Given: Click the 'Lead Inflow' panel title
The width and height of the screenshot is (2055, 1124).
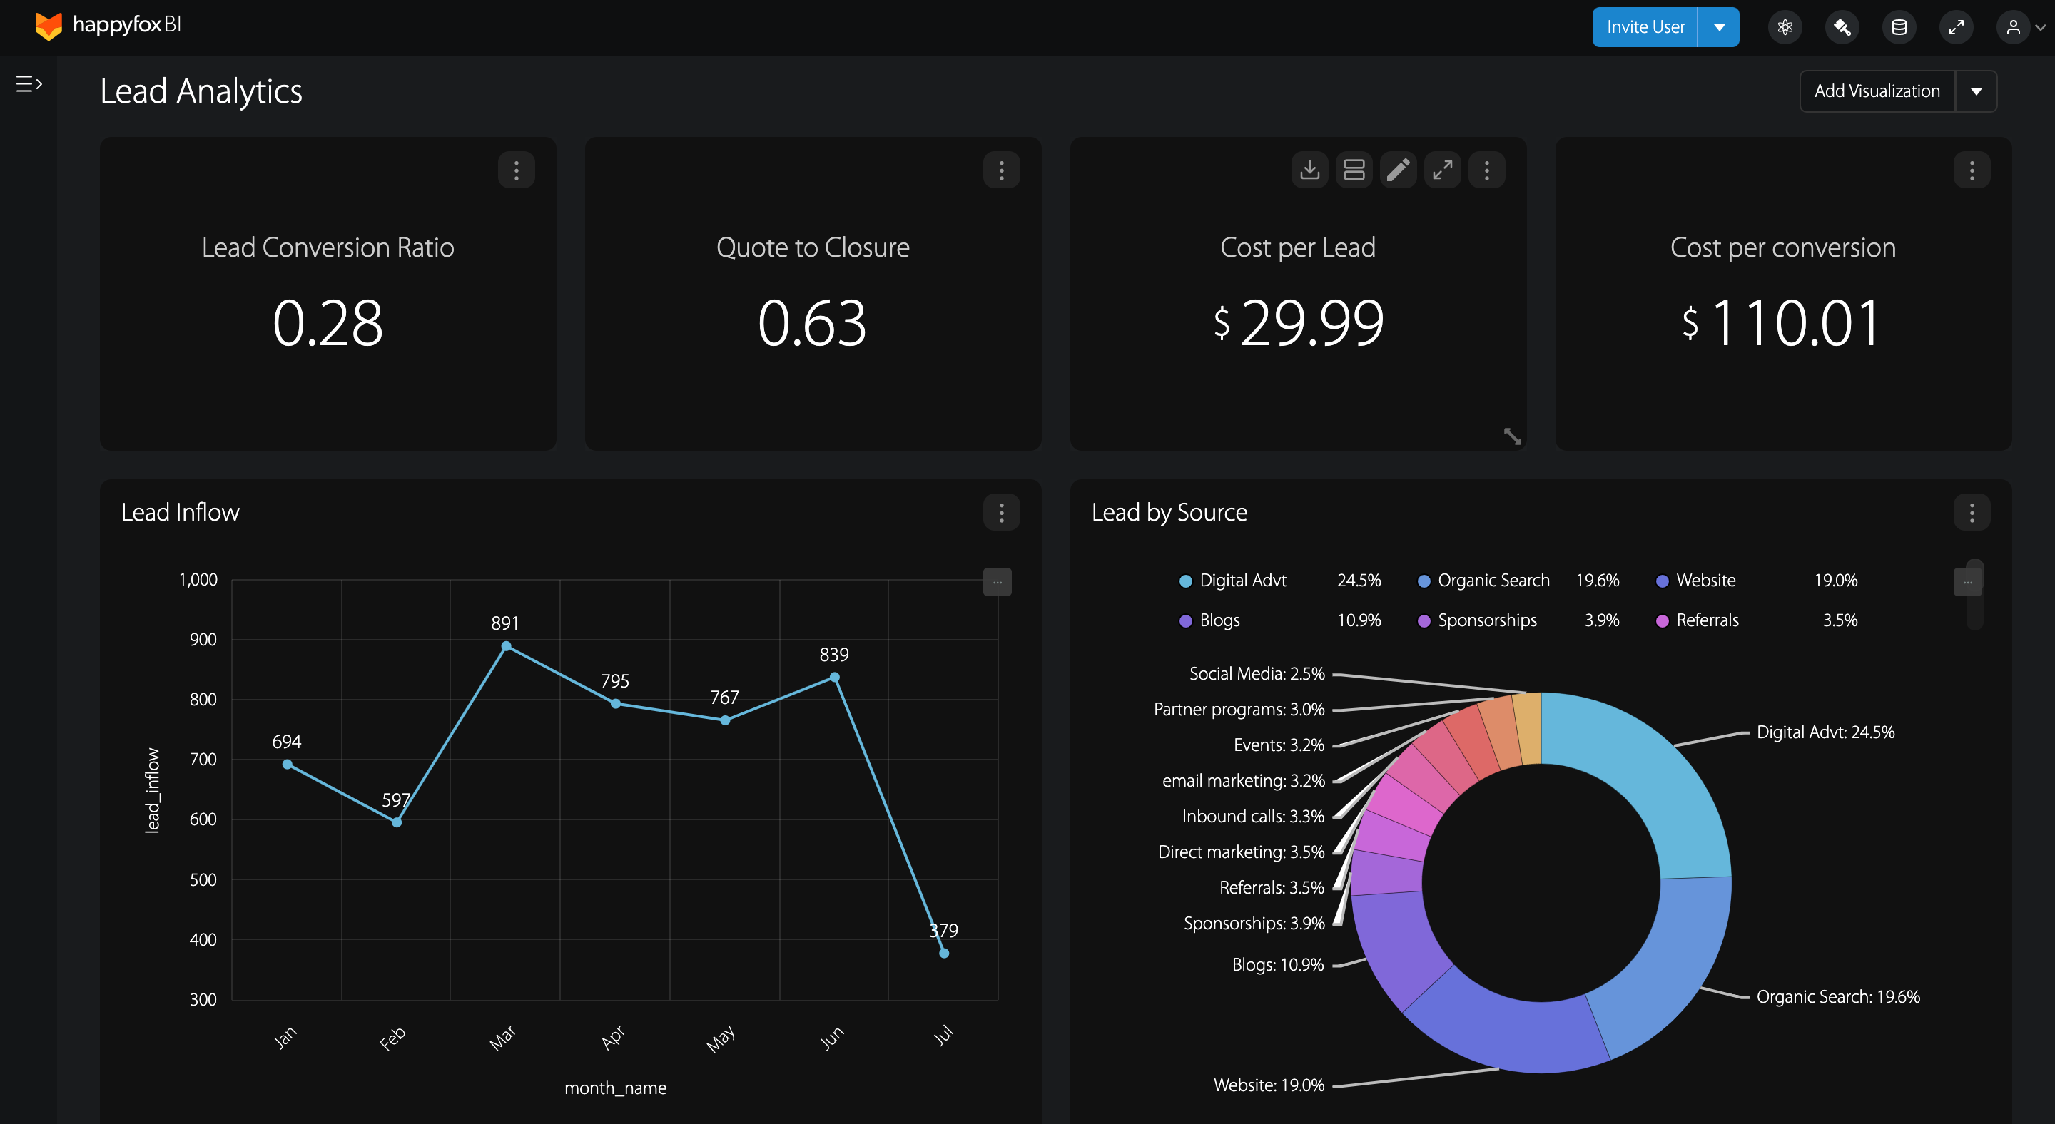Looking at the screenshot, I should pyautogui.click(x=181, y=512).
